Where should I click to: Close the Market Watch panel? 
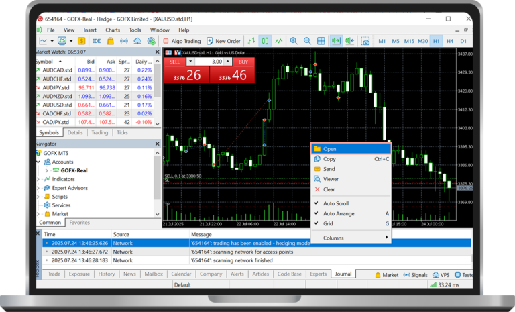pyautogui.click(x=158, y=52)
